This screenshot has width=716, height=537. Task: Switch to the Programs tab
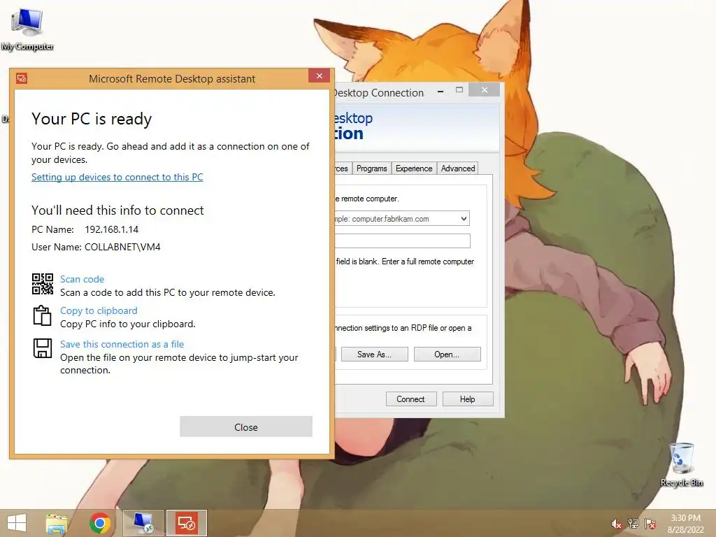tap(372, 169)
